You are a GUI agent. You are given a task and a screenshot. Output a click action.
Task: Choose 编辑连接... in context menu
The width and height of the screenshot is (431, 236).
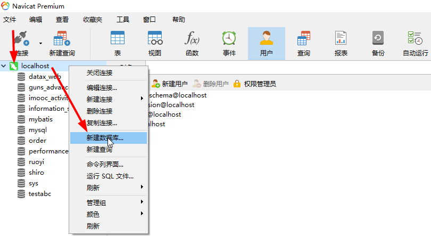pyautogui.click(x=109, y=88)
